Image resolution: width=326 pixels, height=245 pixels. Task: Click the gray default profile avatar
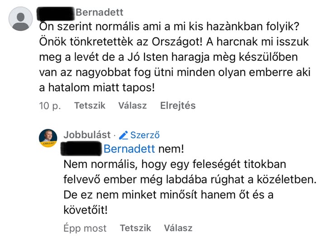[21, 19]
